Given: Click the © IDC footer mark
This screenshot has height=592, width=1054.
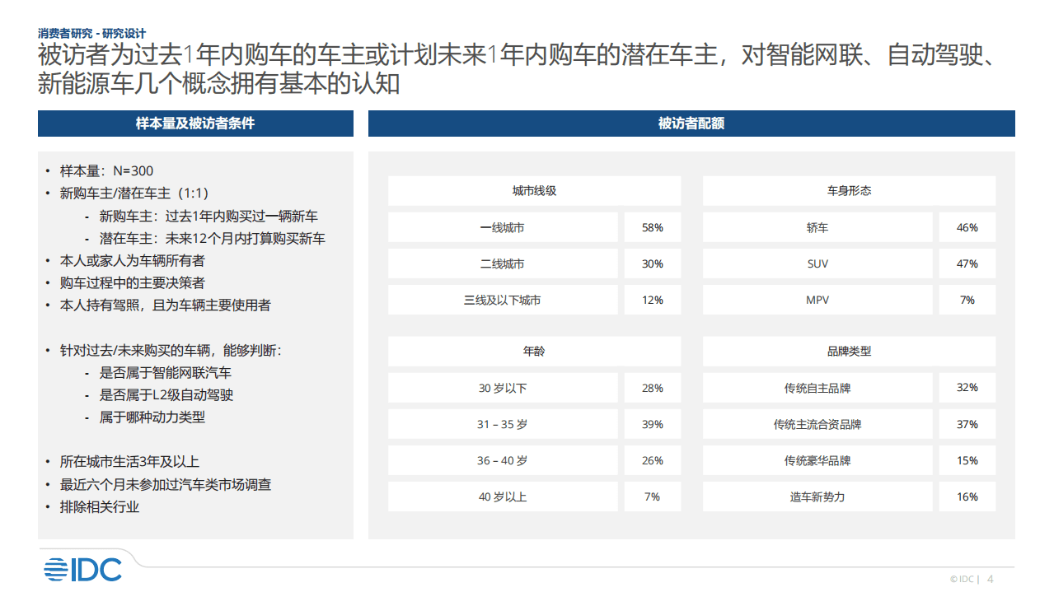Looking at the screenshot, I should point(967,578).
